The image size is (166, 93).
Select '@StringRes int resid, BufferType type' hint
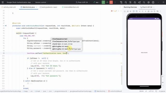click(x=66, y=49)
